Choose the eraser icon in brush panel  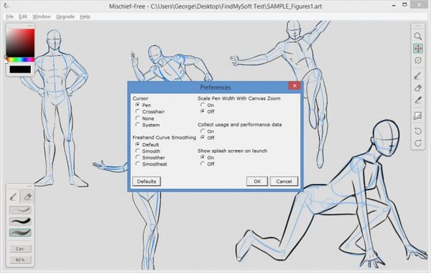point(27,197)
